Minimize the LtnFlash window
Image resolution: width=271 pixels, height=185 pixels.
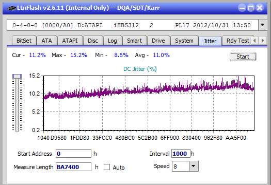click(242, 8)
